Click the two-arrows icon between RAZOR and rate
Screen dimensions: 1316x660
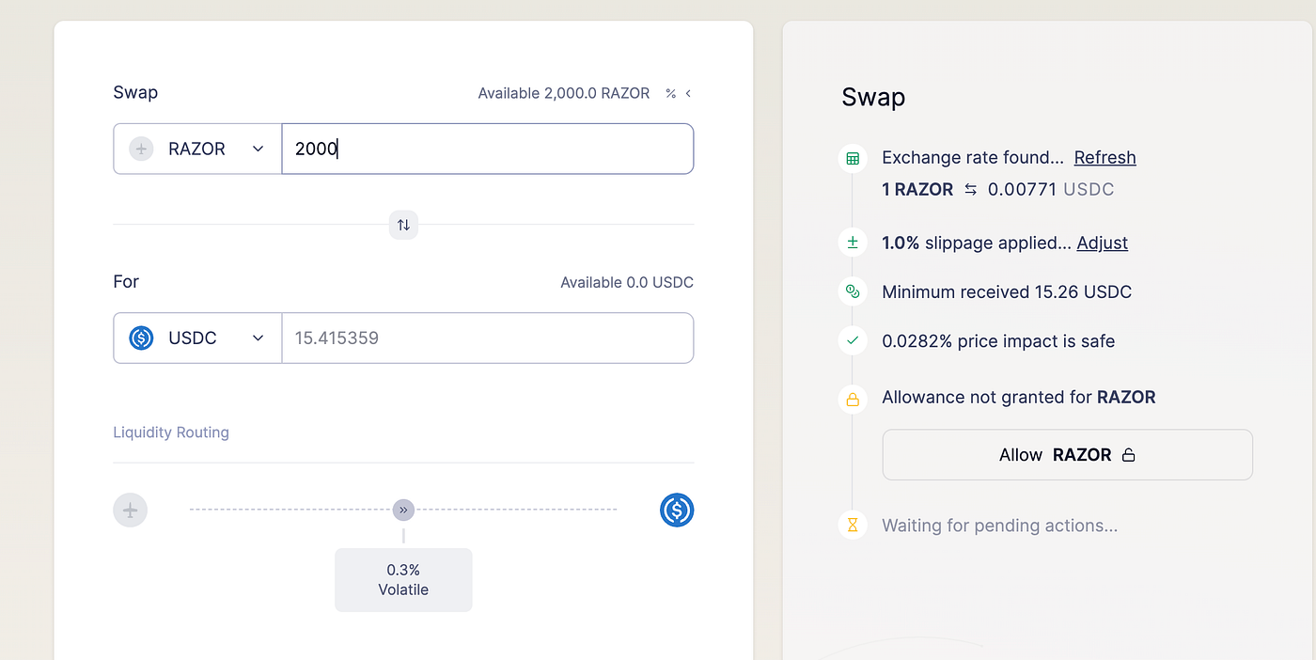pos(971,189)
